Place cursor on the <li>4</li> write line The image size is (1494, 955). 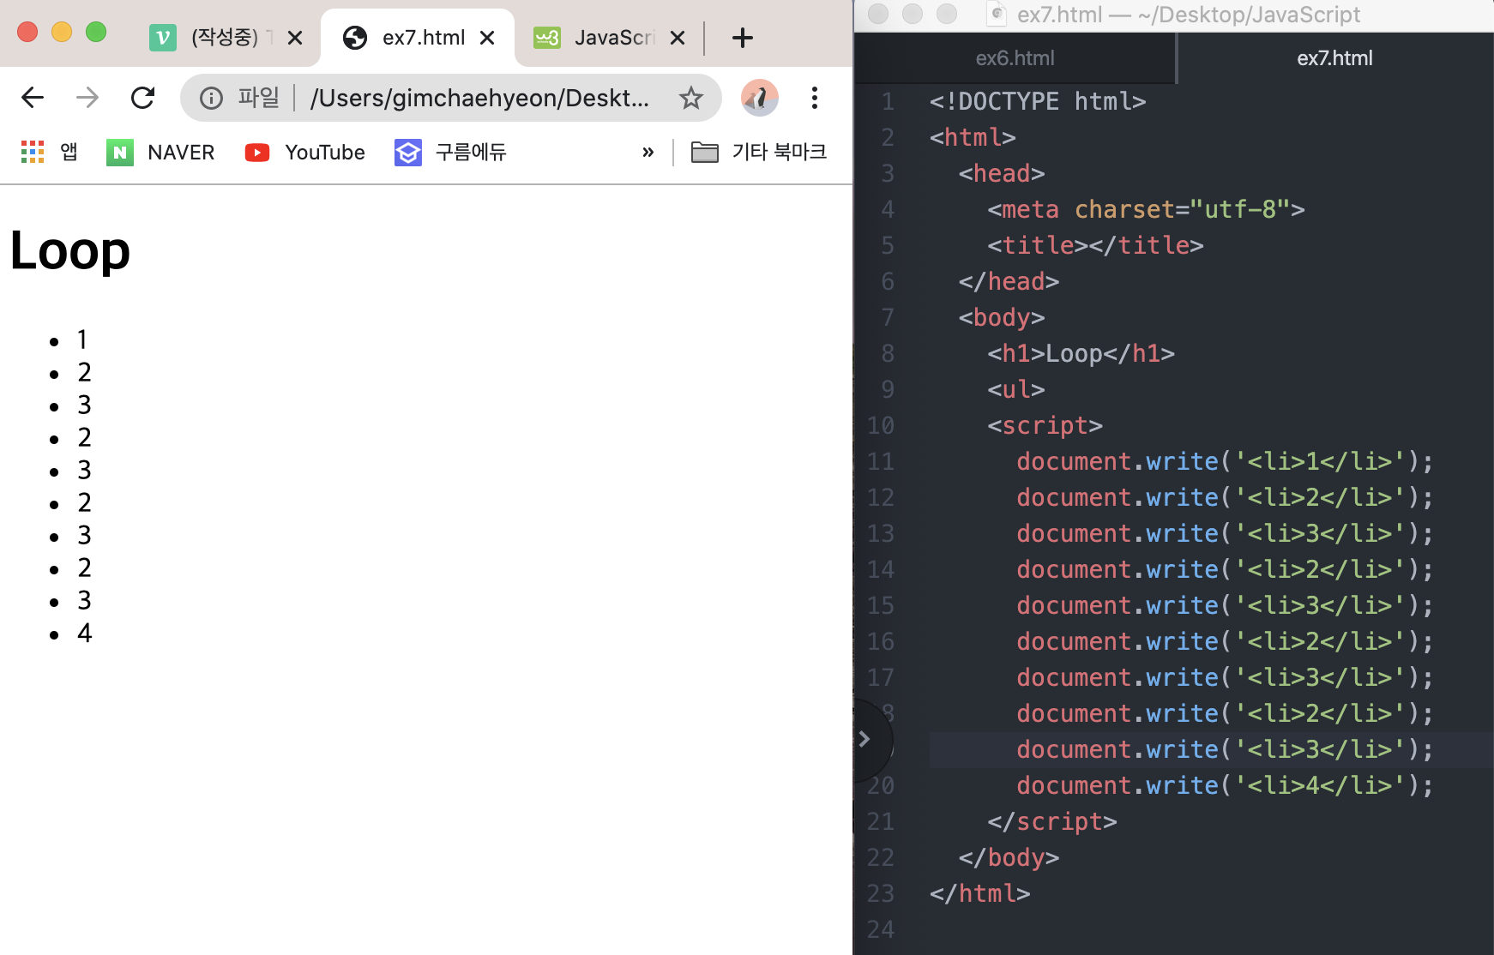coord(1225,785)
